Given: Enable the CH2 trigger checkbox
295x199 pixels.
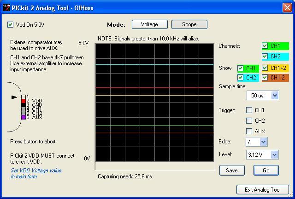Looking at the screenshot, I should 249,120.
